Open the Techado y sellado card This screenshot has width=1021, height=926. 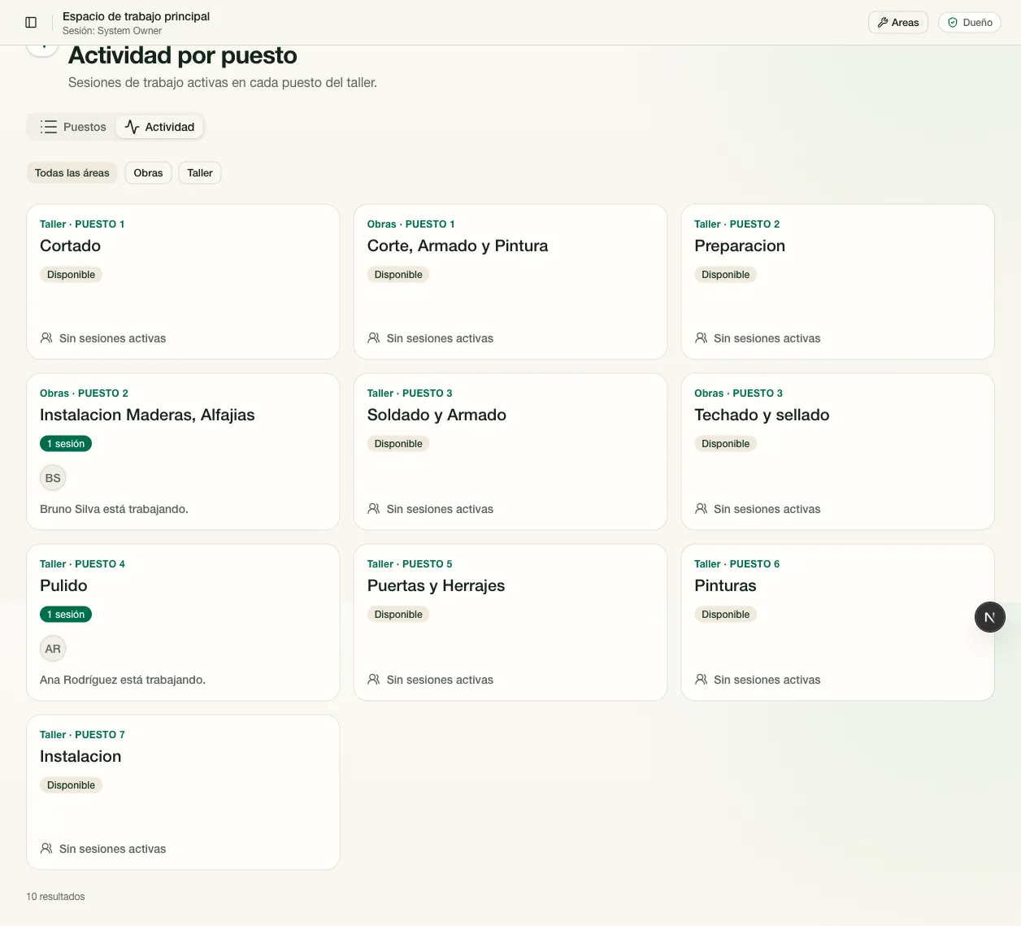pos(837,451)
